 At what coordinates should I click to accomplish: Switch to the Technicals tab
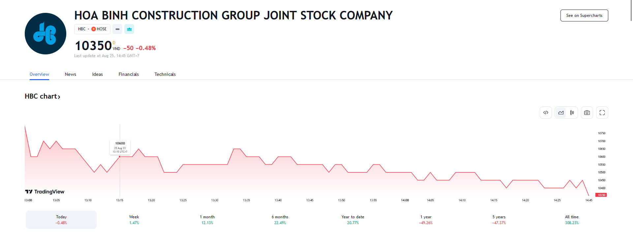(x=165, y=74)
